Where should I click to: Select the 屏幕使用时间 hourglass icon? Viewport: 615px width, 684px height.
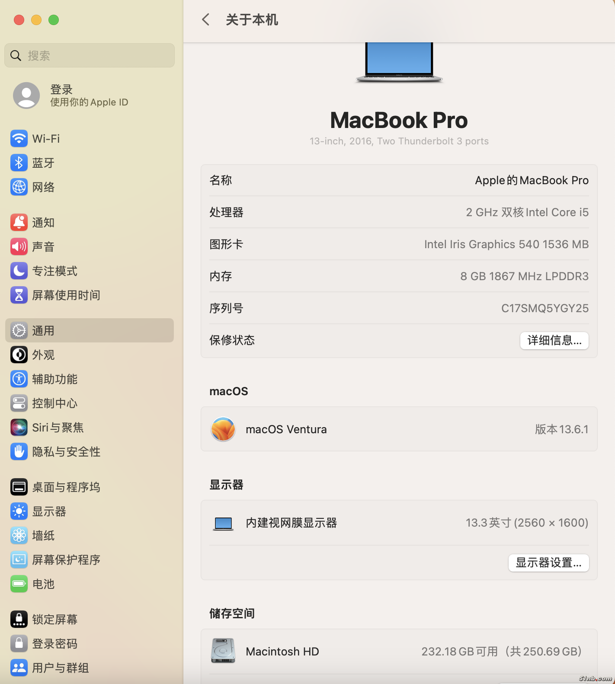[19, 295]
